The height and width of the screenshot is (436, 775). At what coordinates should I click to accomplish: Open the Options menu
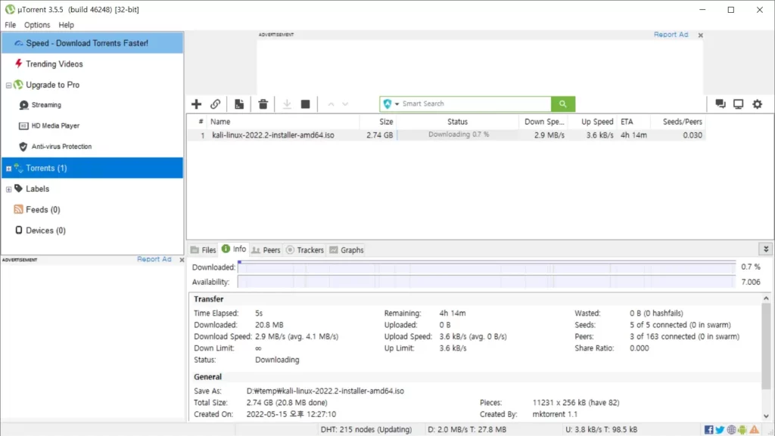click(37, 25)
